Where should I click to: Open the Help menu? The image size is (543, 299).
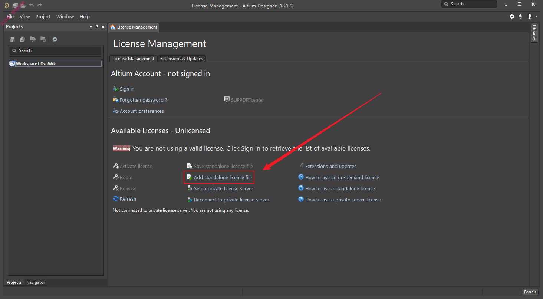point(85,17)
